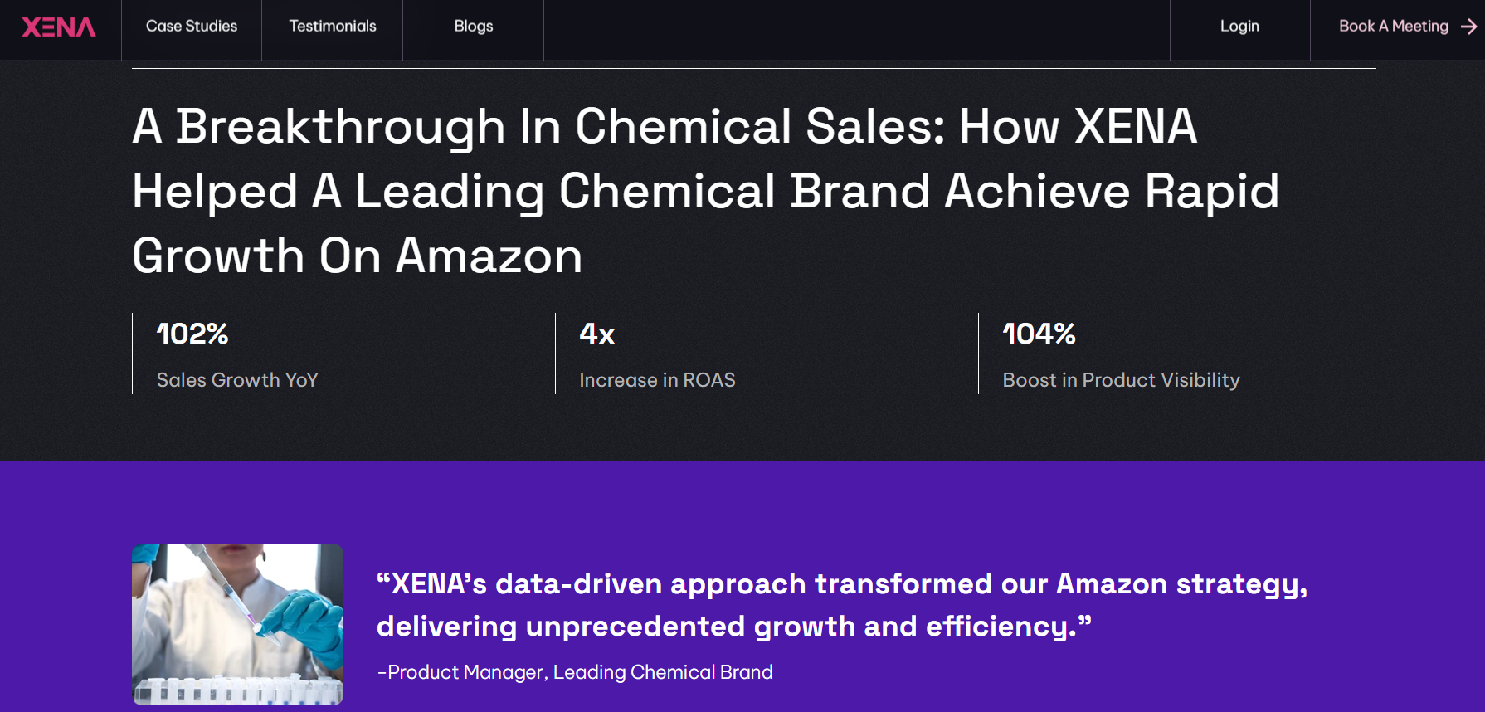Click the 104% Boost in Product Visibility stat
The width and height of the screenshot is (1485, 712).
pyautogui.click(x=1038, y=334)
